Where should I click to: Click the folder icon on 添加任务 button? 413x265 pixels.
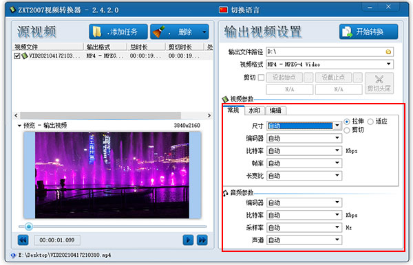96,32
